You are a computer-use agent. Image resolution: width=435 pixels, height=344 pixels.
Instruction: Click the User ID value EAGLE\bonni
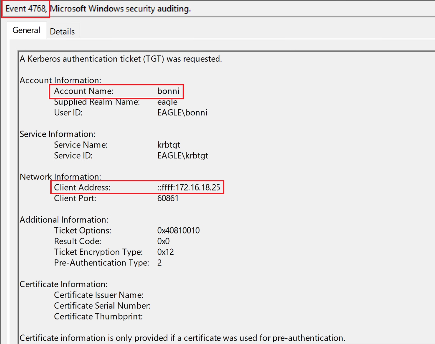pyautogui.click(x=182, y=112)
